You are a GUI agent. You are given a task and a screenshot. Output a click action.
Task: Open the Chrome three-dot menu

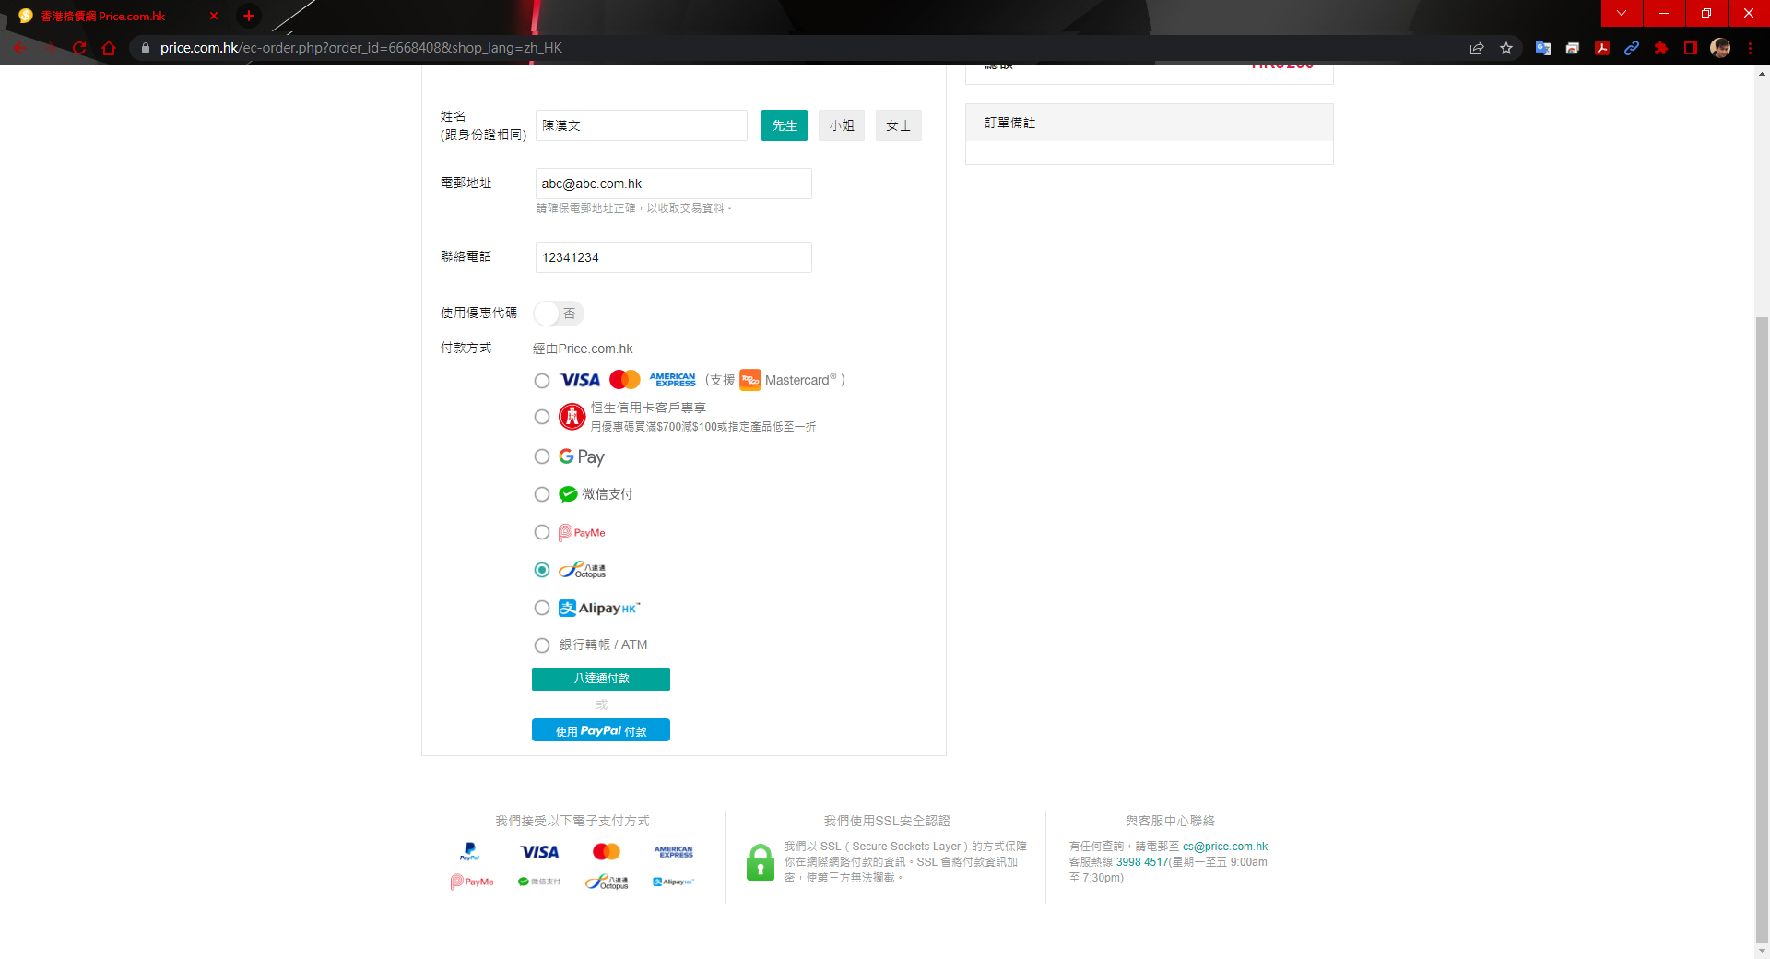pos(1750,48)
